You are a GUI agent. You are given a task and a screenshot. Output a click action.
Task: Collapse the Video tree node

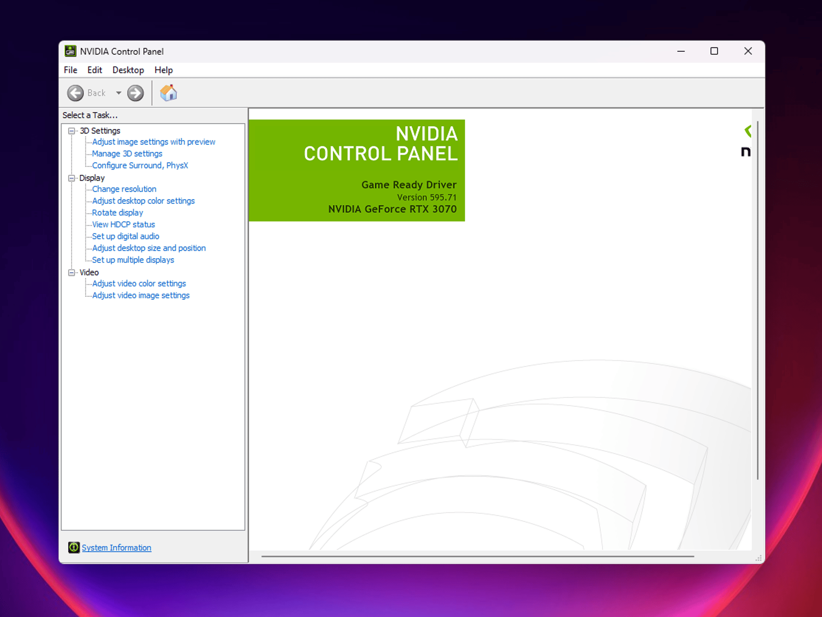pos(71,272)
